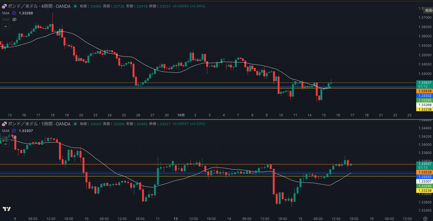
Task: Collapse the indicator legend on 1-hour chart
Action: point(5,144)
